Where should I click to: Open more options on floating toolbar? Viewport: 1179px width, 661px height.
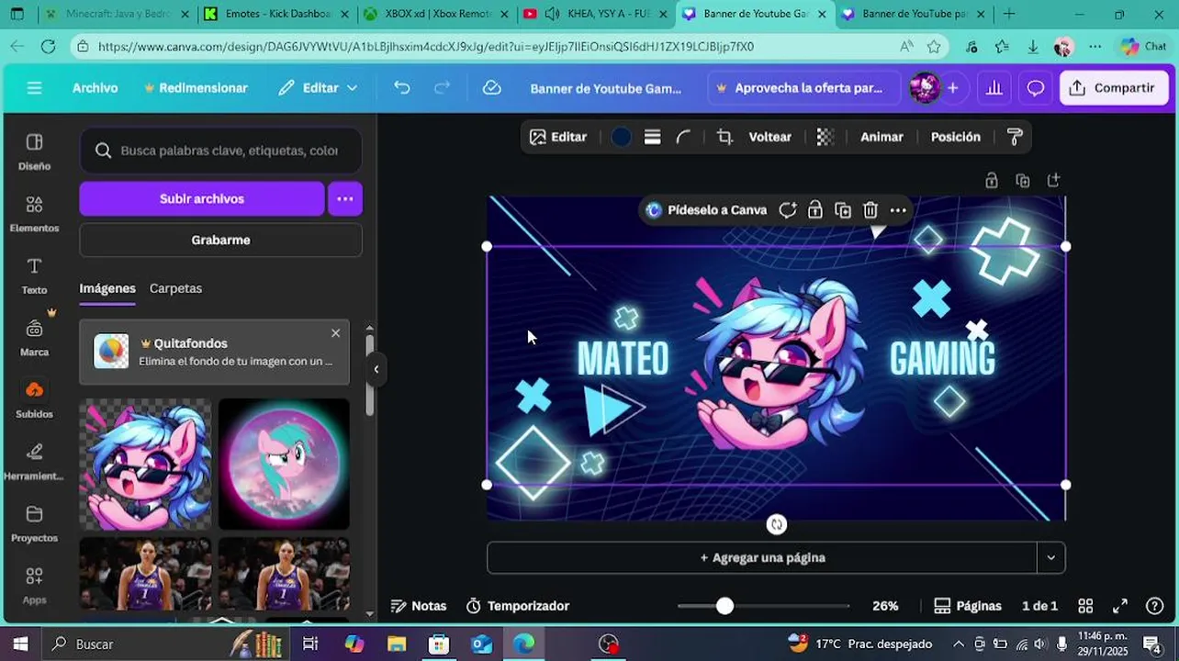click(x=898, y=210)
